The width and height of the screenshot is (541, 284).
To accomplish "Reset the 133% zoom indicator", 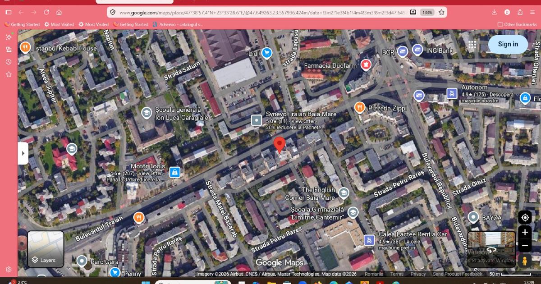I will (428, 13).
